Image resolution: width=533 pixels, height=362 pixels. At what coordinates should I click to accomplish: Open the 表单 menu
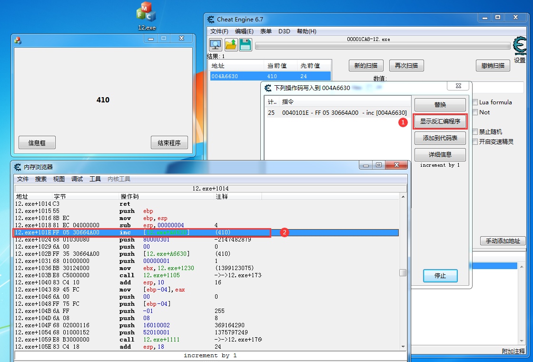266,31
